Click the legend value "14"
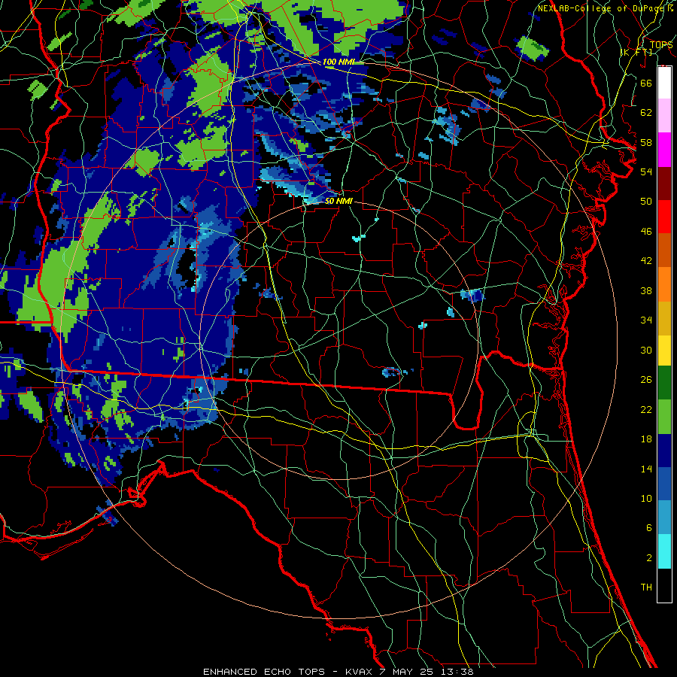Image resolution: width=677 pixels, height=677 pixels. tap(646, 469)
